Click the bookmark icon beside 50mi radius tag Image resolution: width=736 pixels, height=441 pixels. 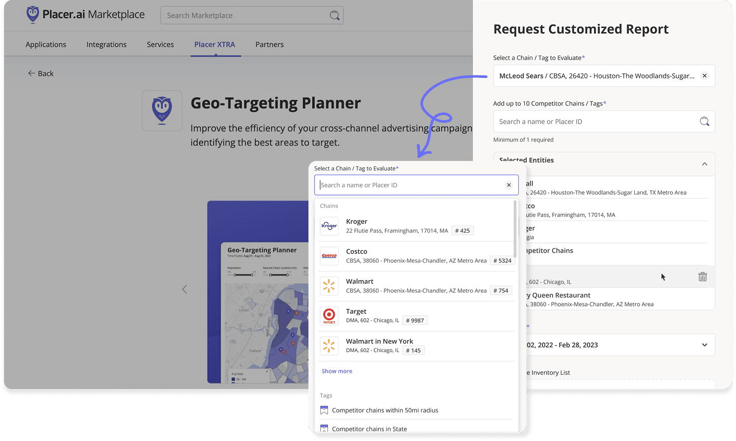324,409
